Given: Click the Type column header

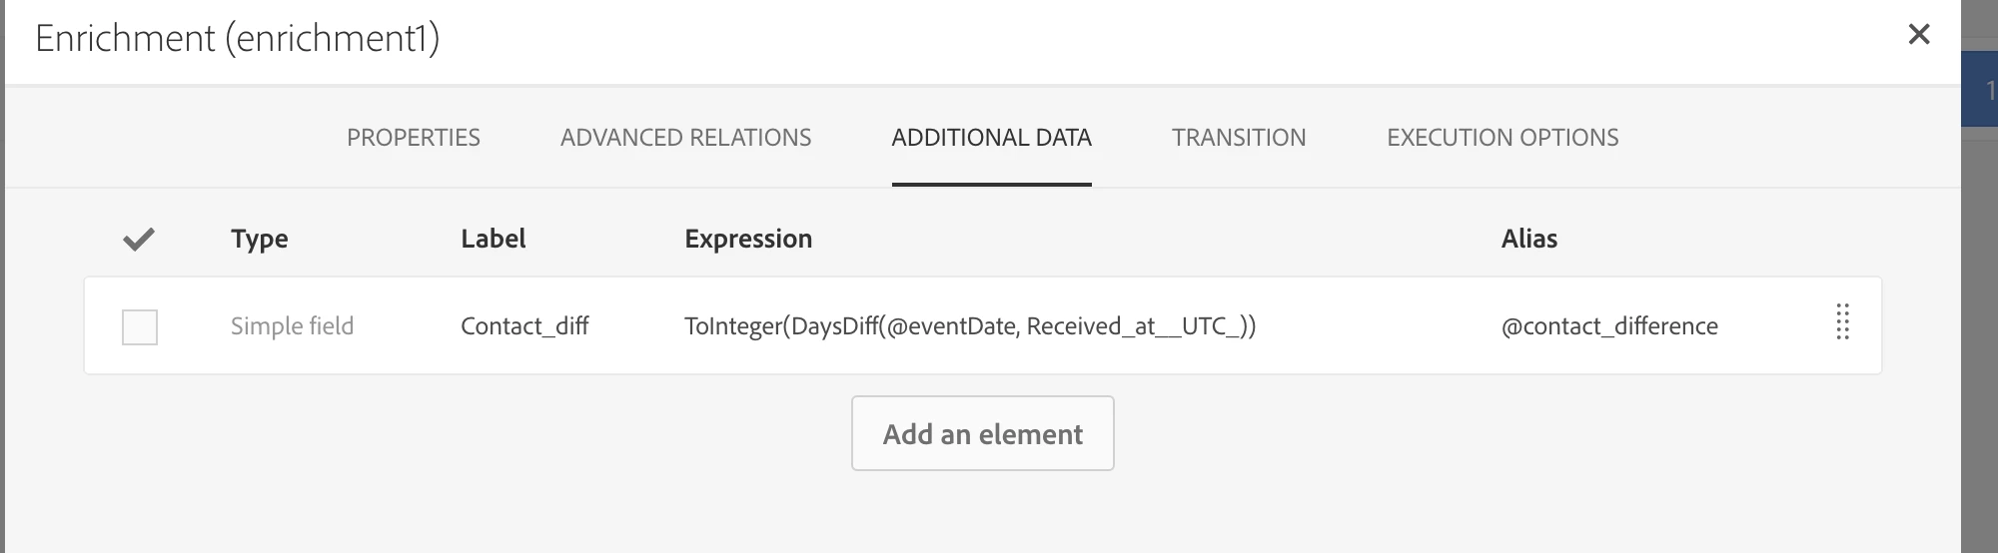Looking at the screenshot, I should click(x=260, y=240).
